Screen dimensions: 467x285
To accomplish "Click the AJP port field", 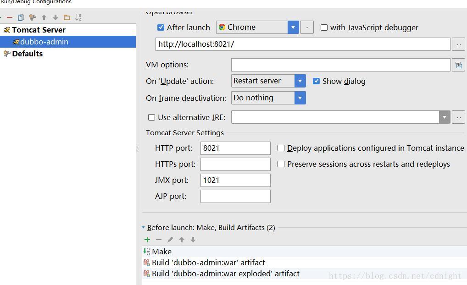I will point(235,197).
